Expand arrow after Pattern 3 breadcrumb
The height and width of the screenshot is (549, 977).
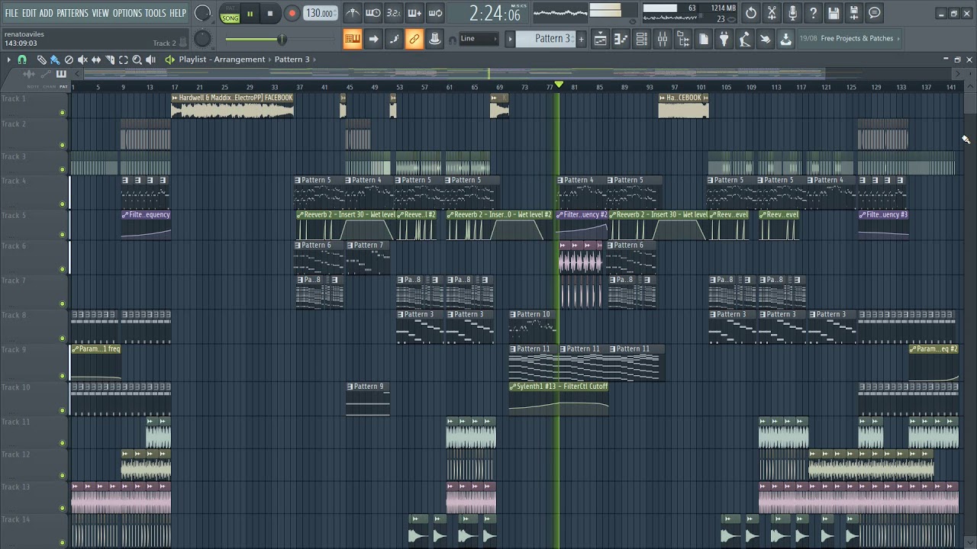click(x=314, y=59)
